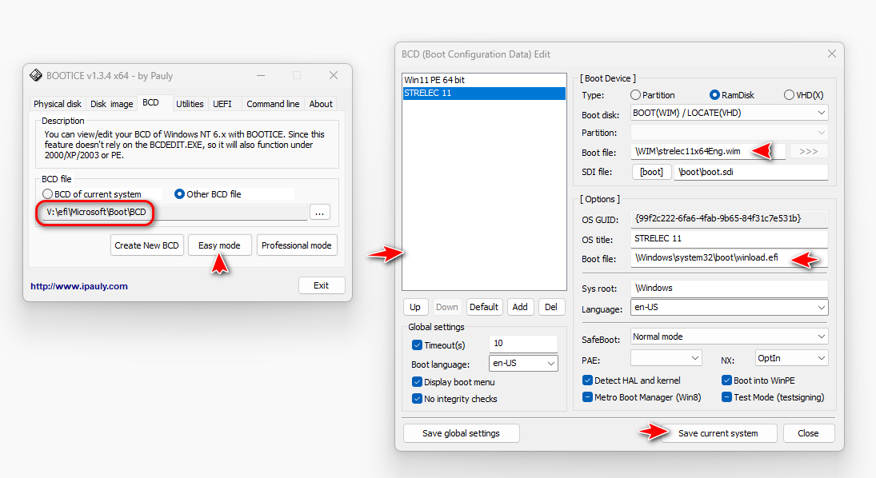Open Professional mode editor
This screenshot has width=876, height=478.
(x=297, y=245)
